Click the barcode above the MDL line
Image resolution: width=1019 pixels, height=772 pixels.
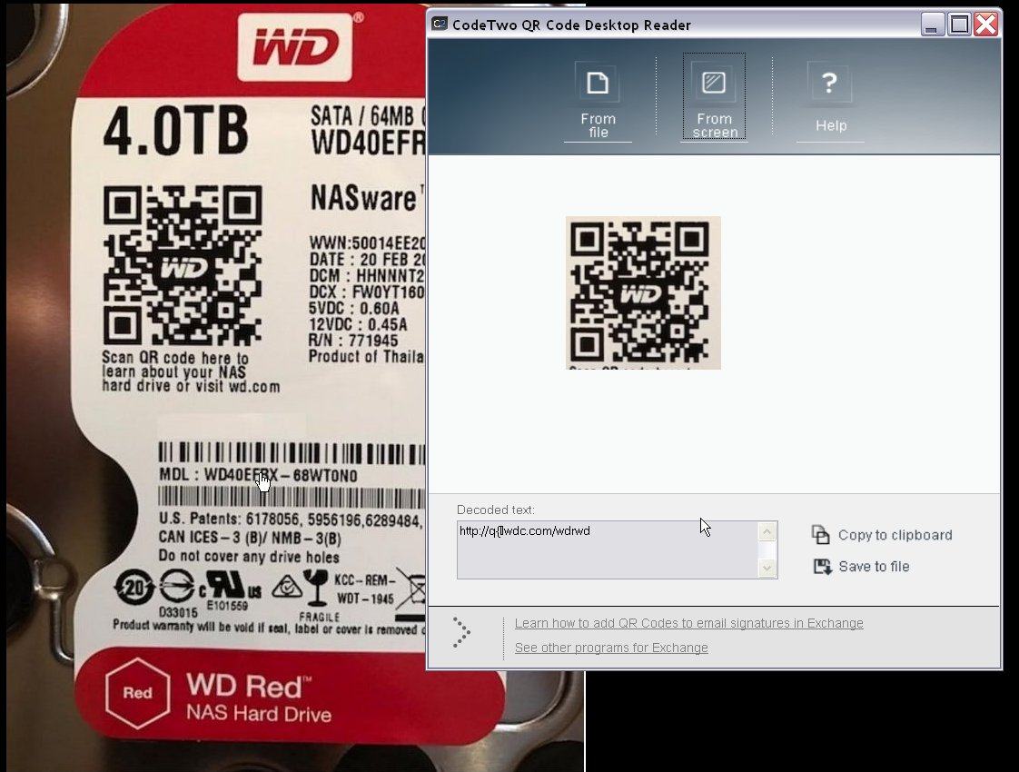pyautogui.click(x=292, y=453)
